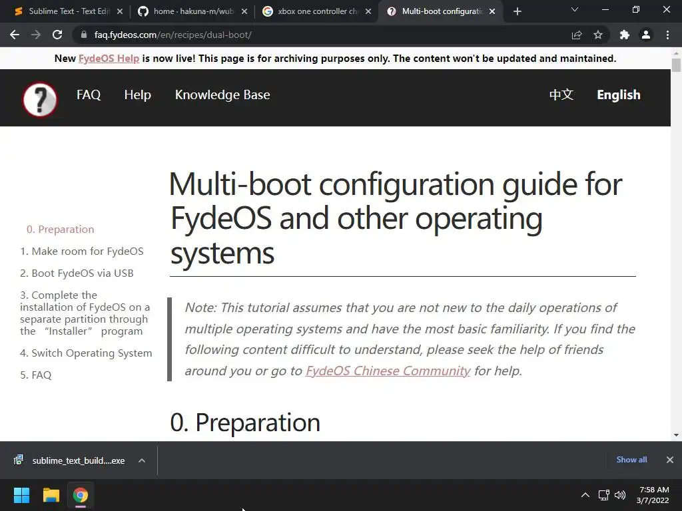This screenshot has height=511, width=682.
Task: Jump to 0. Preparation section
Action: coord(60,229)
